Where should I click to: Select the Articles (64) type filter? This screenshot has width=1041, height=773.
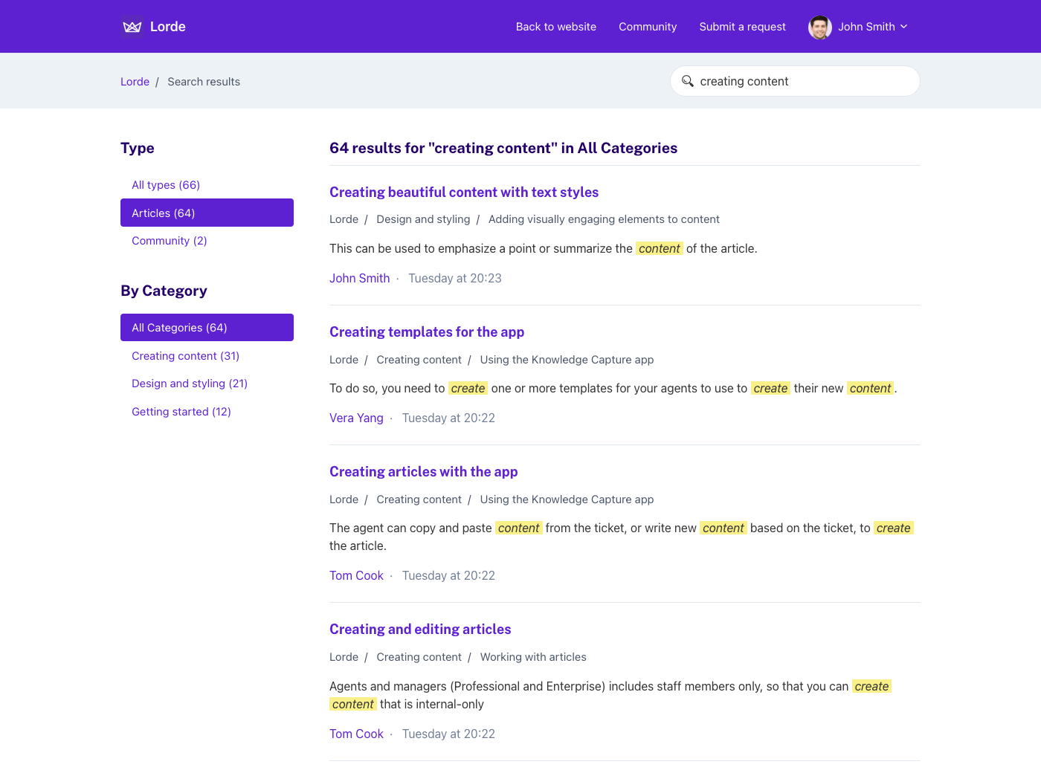tap(207, 213)
